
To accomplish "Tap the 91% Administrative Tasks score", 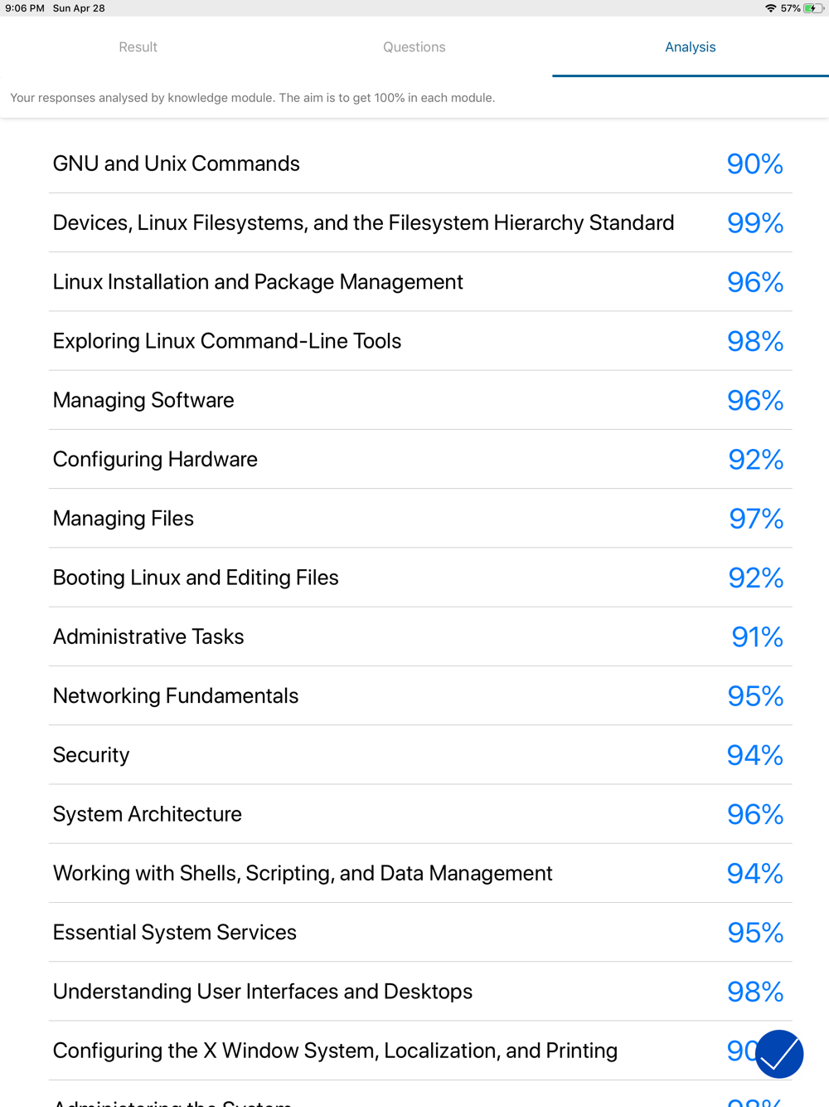I will tap(758, 636).
